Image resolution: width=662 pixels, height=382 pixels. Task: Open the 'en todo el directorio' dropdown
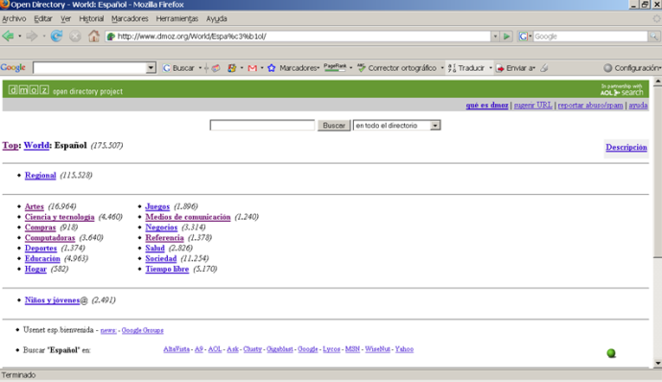[x=435, y=126]
